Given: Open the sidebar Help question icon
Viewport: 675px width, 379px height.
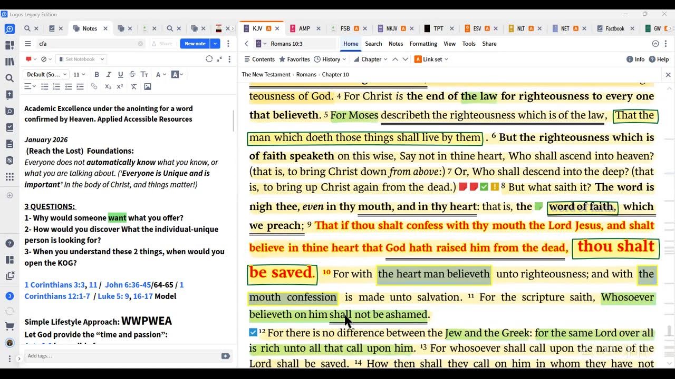Looking at the screenshot, I should point(9,243).
